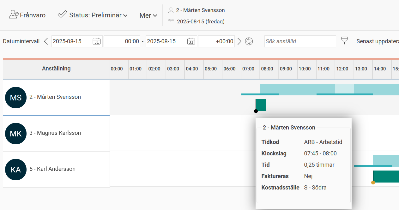Click the start time 00:00 field
The width and height of the screenshot is (399, 210).
[x=122, y=41]
